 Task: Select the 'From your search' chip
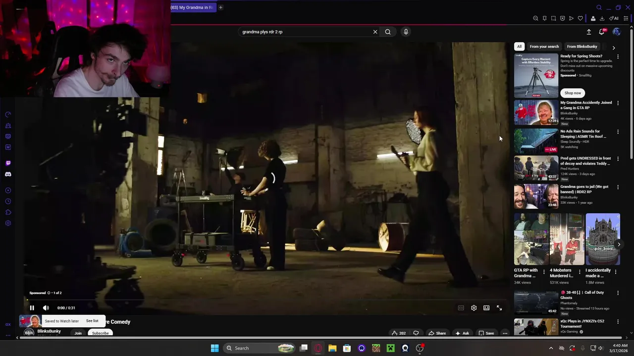click(x=544, y=46)
